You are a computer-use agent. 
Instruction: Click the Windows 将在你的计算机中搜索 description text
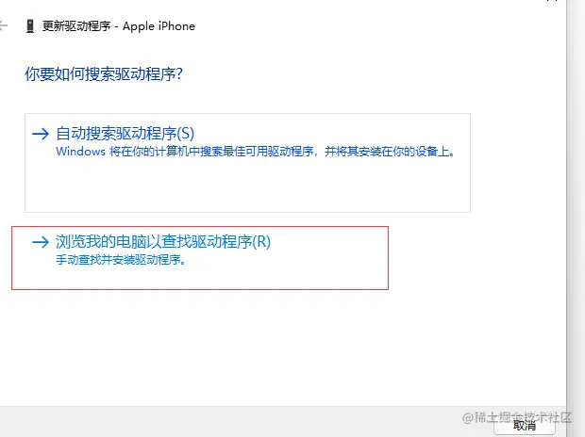coord(255,152)
